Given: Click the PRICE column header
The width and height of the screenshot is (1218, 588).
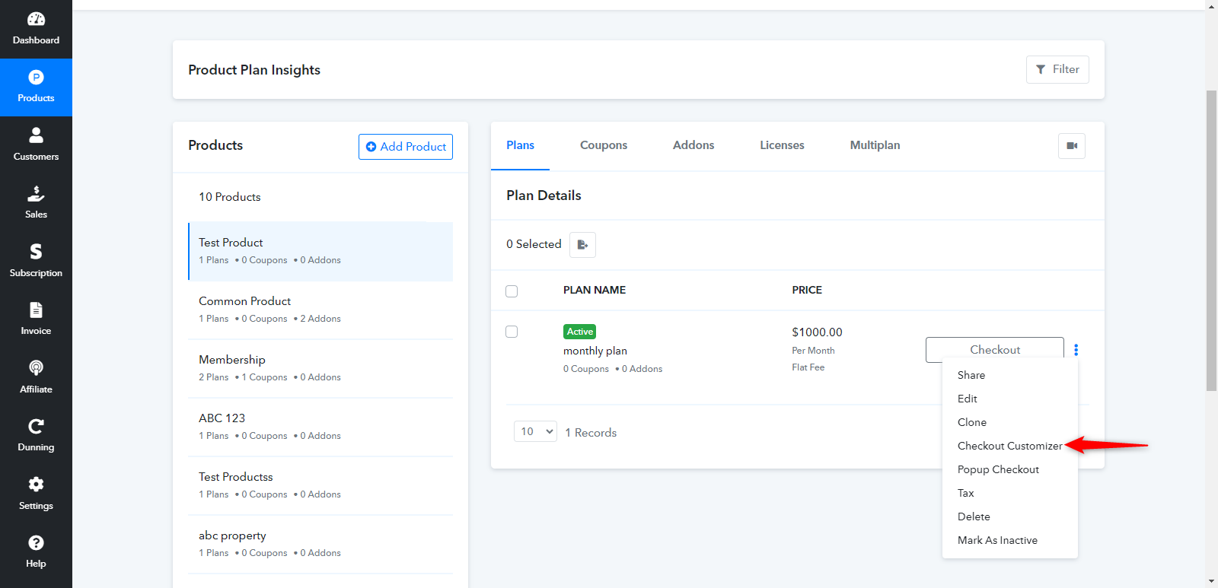Looking at the screenshot, I should [x=807, y=290].
